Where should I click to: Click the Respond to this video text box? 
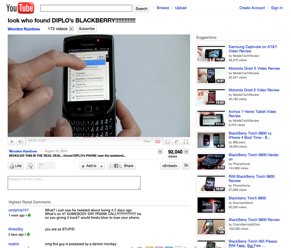click(x=74, y=183)
